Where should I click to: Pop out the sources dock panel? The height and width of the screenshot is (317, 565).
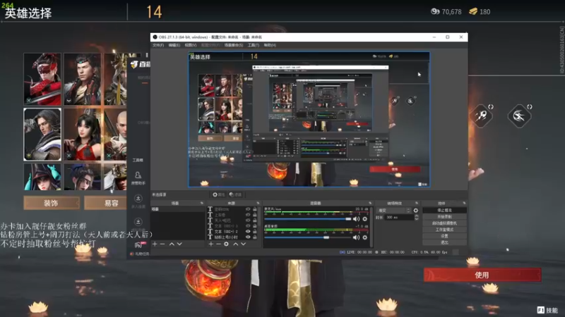click(x=258, y=203)
